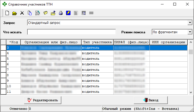Screen dimensions: 194x112
Task: Click the grid scrollbar down arrow
Action: coord(191,92)
